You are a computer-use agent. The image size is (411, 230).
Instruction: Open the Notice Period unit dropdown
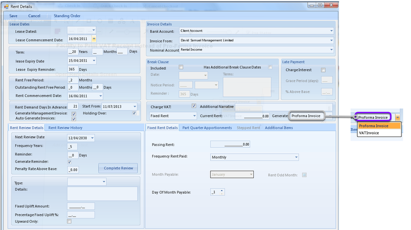pos(216,85)
